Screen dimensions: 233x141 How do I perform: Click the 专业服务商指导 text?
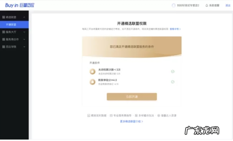click(122, 115)
